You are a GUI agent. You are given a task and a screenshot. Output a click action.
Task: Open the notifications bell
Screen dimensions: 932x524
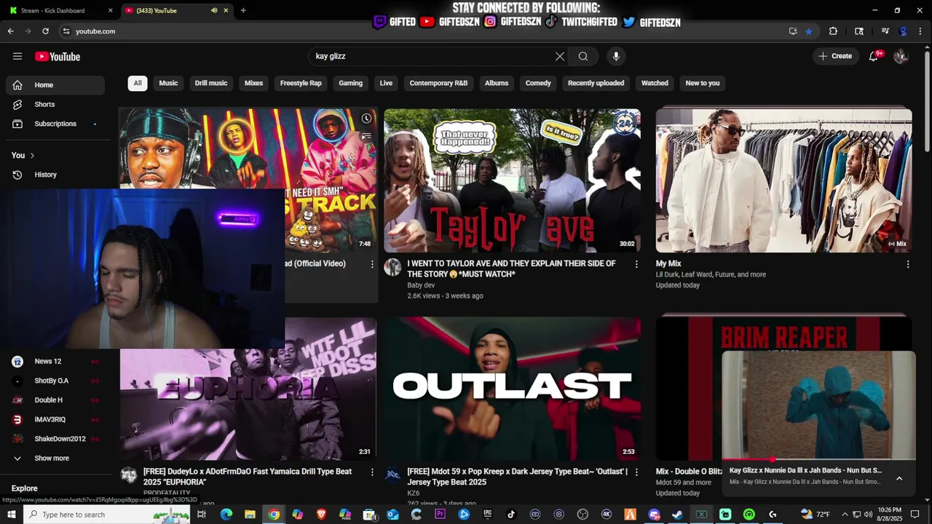point(874,56)
